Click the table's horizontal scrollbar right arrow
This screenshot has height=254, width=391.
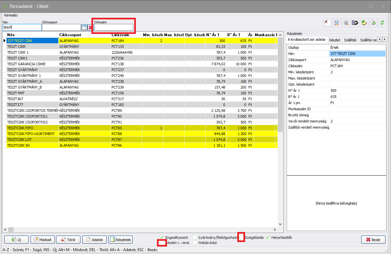(275, 229)
